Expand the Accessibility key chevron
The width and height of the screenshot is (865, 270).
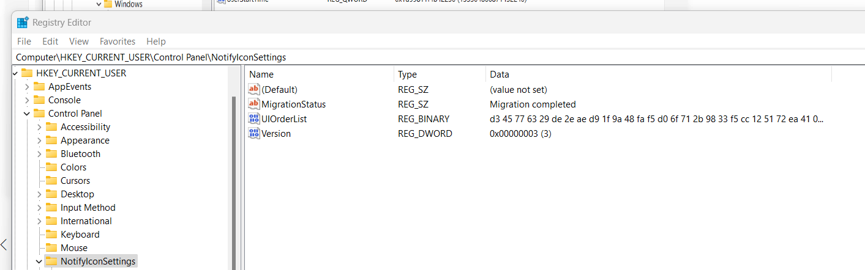point(39,127)
